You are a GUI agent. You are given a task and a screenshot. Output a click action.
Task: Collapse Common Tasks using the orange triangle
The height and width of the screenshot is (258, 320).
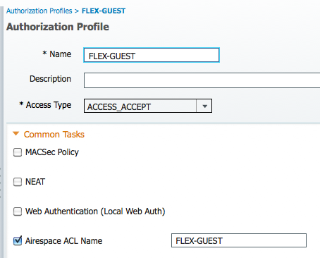tap(16, 134)
